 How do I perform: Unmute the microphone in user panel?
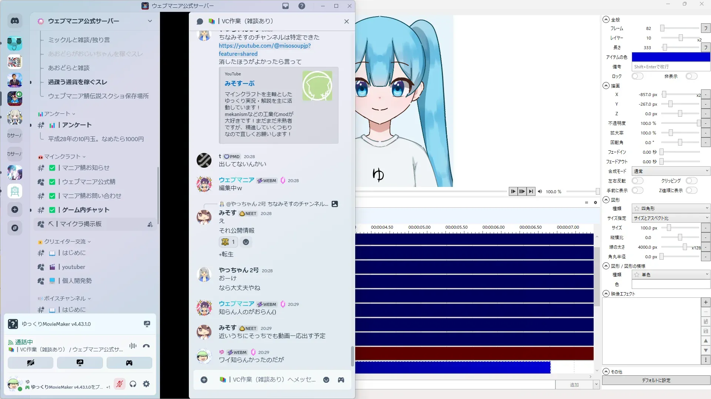pyautogui.click(x=119, y=384)
